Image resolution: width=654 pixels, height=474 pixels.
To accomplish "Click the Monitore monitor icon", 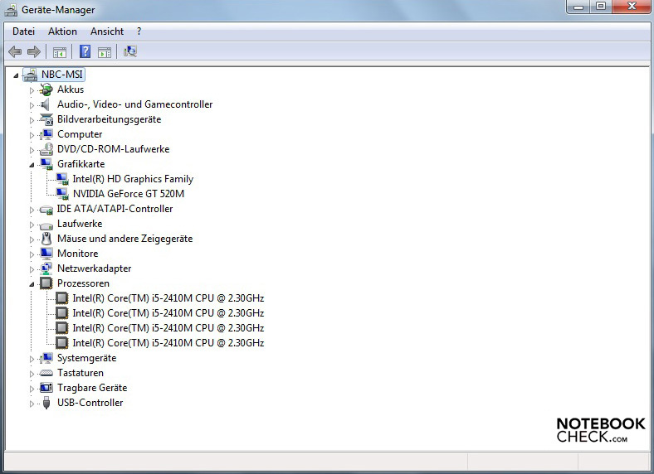I will [46, 254].
